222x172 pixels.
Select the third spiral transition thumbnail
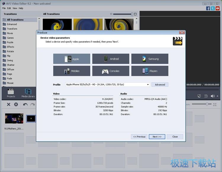[x=119, y=24]
